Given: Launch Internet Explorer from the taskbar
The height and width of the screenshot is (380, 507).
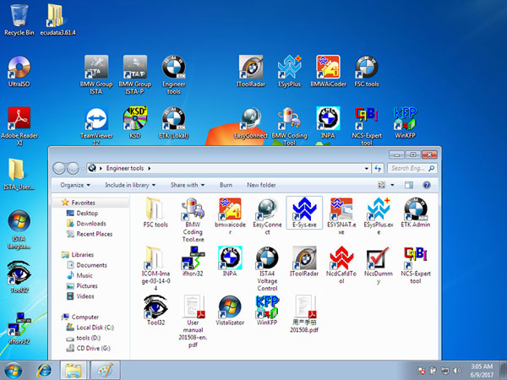Looking at the screenshot, I should pyautogui.click(x=44, y=371).
